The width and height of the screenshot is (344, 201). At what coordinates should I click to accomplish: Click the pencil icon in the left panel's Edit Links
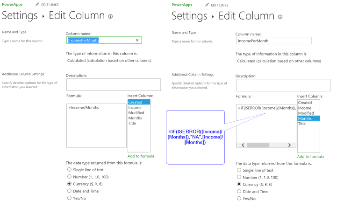tap(37, 5)
